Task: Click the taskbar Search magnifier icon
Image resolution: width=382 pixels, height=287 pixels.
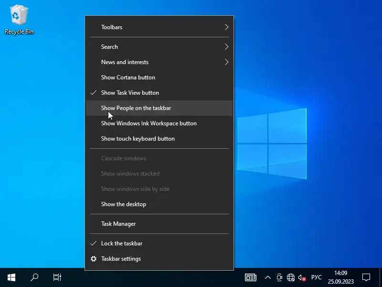Action: [34, 277]
